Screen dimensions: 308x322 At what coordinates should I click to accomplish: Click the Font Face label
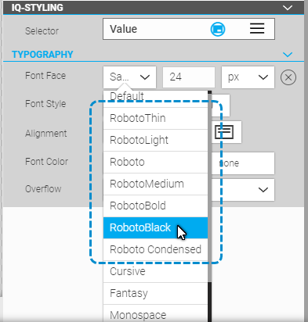pyautogui.click(x=45, y=76)
